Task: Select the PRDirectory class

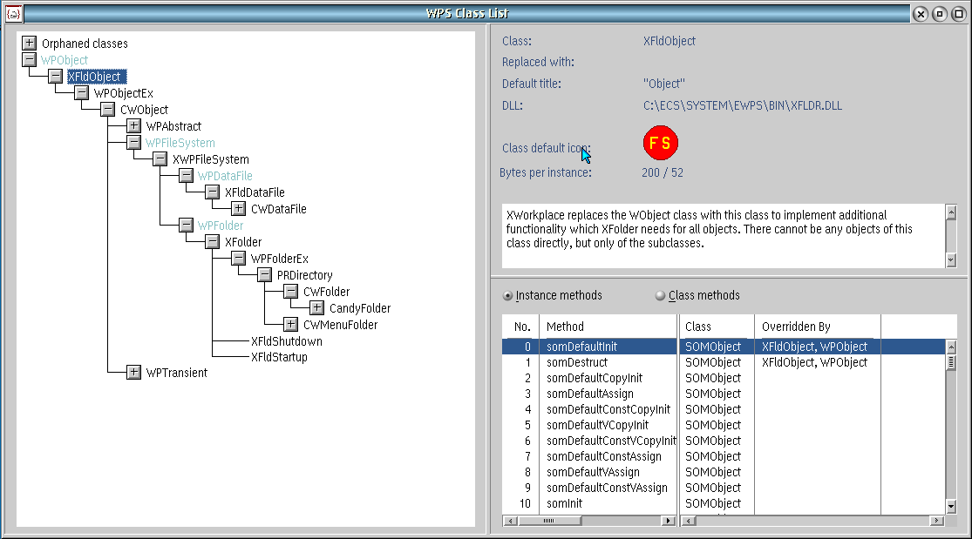Action: [x=305, y=275]
